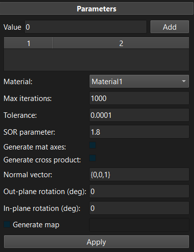Click the Material dropdown arrow
This screenshot has height=252, width=194.
point(184,81)
